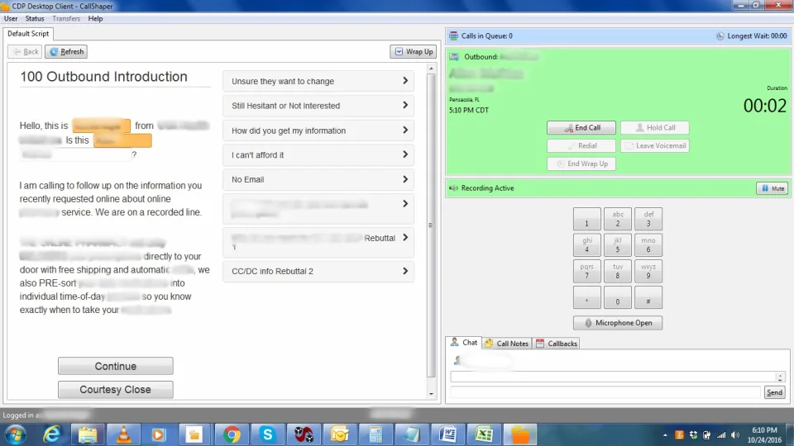Switch to the Callbacks tab
The image size is (794, 446).
click(x=557, y=344)
